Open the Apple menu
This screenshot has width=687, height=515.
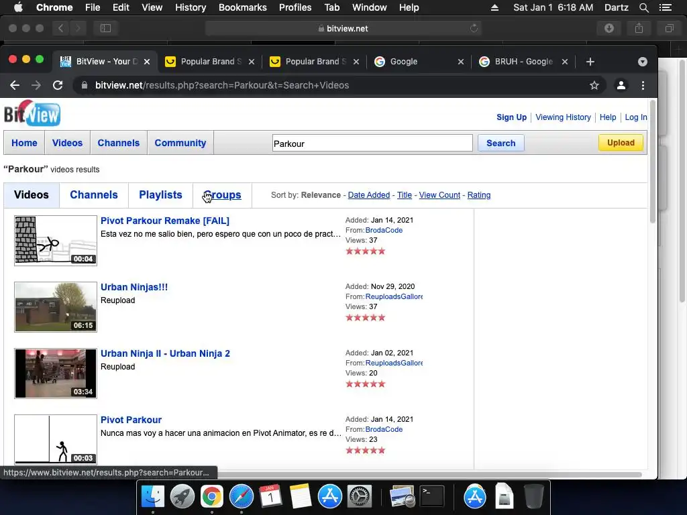click(x=18, y=7)
